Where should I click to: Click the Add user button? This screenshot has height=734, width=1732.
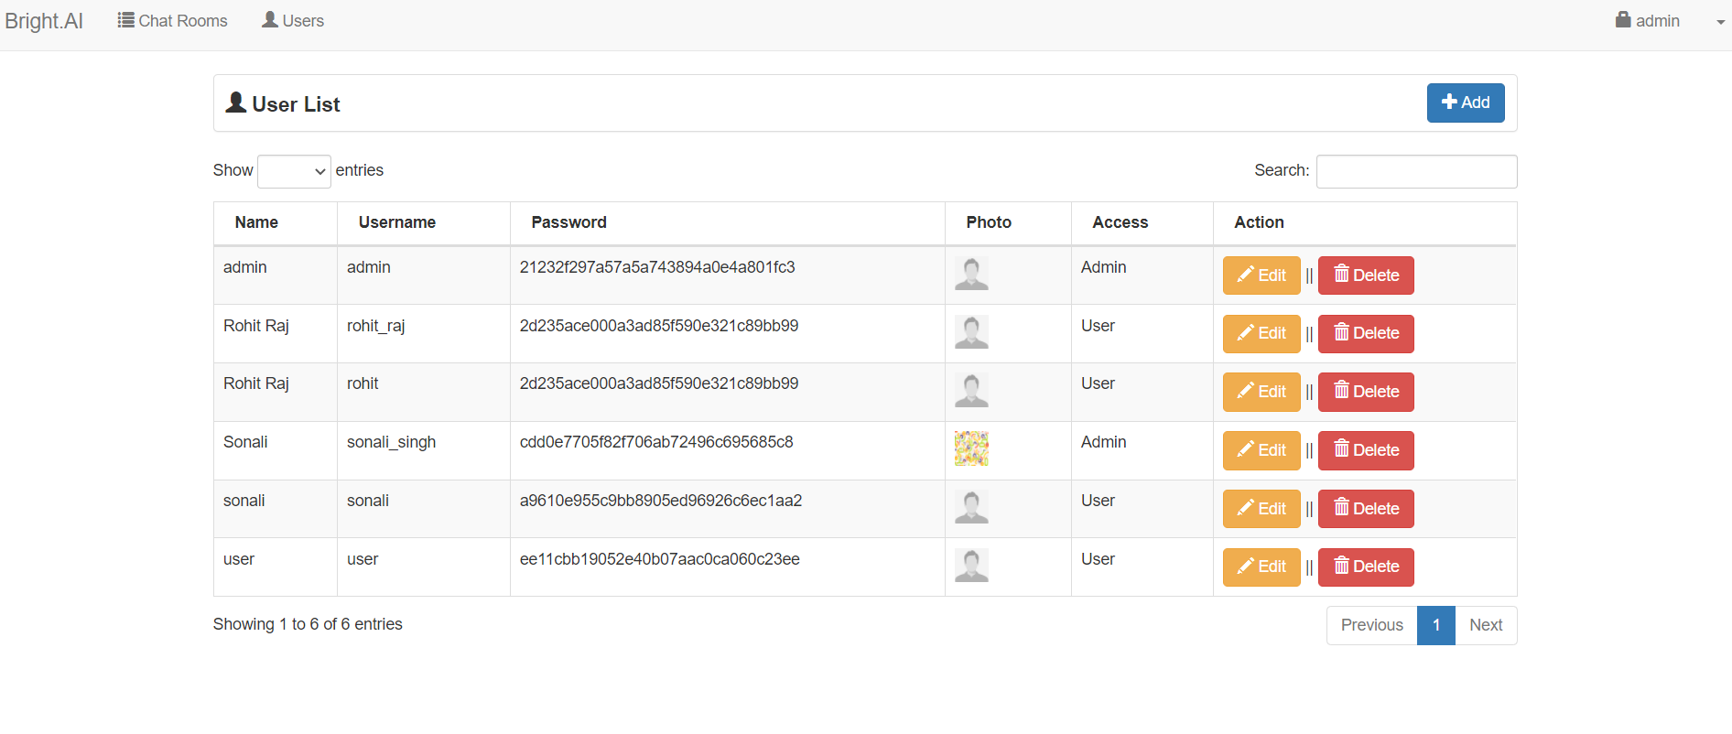(1465, 103)
